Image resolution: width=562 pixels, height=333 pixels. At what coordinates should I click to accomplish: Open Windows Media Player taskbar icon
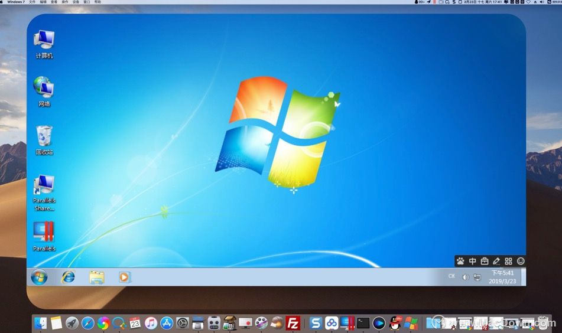click(124, 277)
